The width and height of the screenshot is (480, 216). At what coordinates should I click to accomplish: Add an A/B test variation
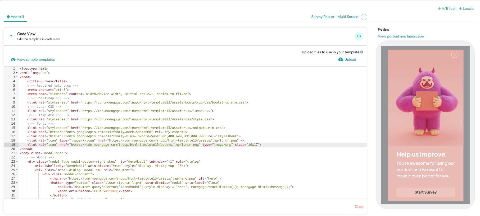[446, 8]
